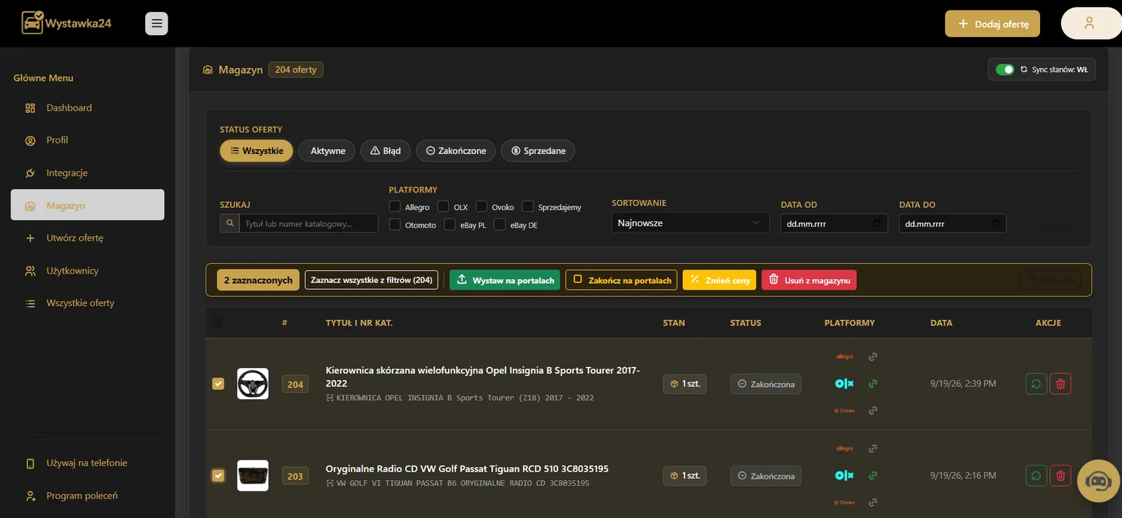Check the Otomoto platform checkbox
The height and width of the screenshot is (518, 1122).
pyautogui.click(x=395, y=225)
